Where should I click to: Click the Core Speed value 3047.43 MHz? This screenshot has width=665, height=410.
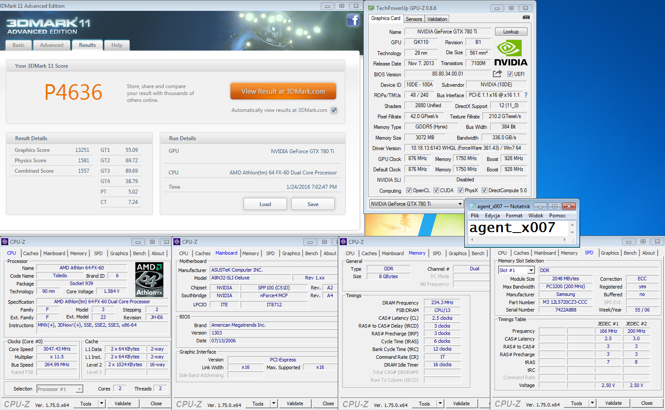(x=57, y=349)
